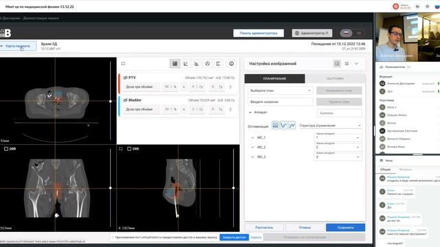This screenshot has width=440, height=247.
Task: Focus the plan name input field
Action: click(280, 102)
